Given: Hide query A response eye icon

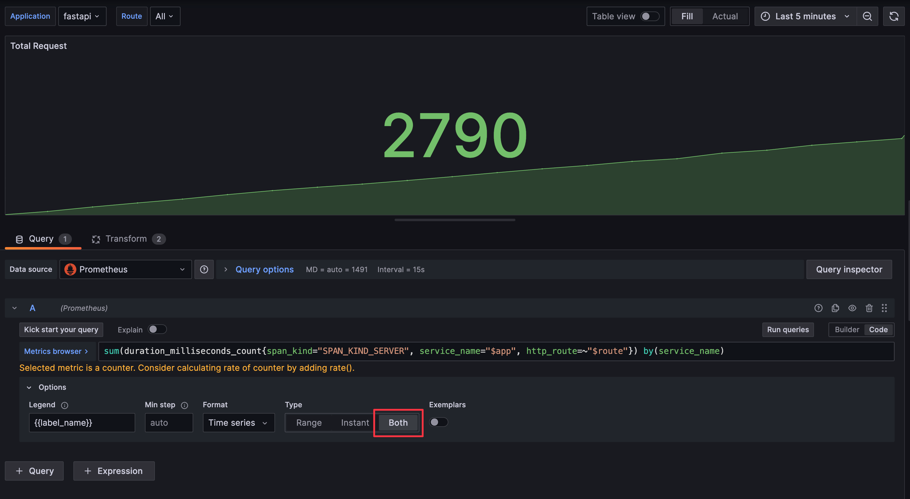Looking at the screenshot, I should [x=852, y=308].
